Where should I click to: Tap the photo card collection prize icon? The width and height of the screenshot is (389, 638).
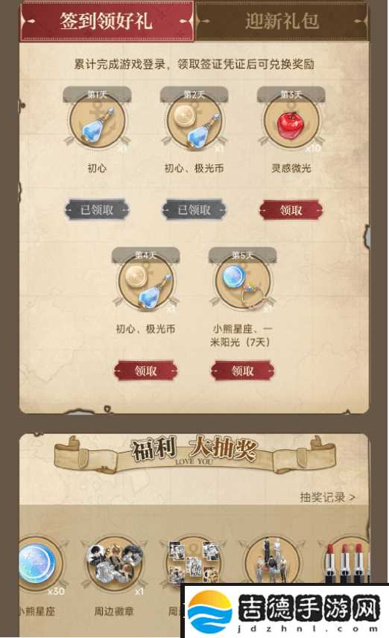coord(194,561)
